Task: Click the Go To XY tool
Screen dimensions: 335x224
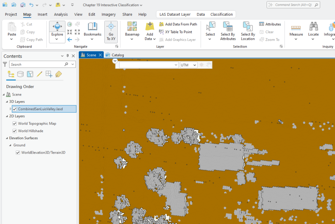Action: click(111, 32)
